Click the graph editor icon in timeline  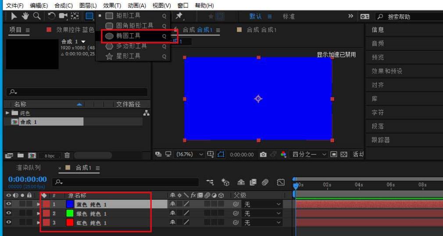tap(281, 182)
